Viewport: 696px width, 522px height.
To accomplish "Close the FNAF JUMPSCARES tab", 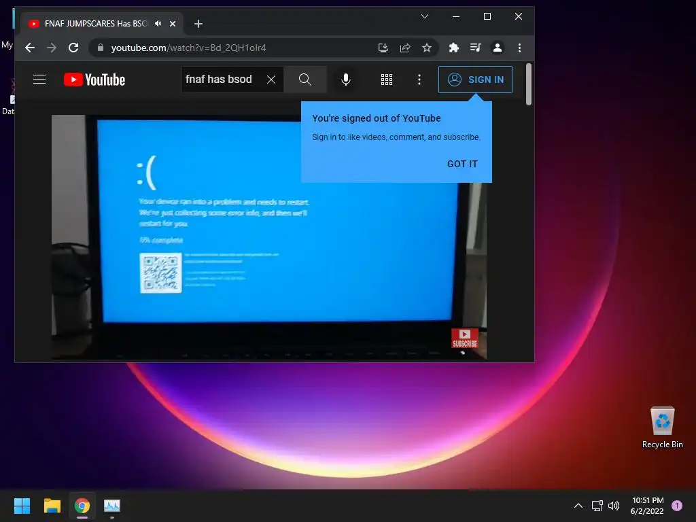I will (173, 24).
